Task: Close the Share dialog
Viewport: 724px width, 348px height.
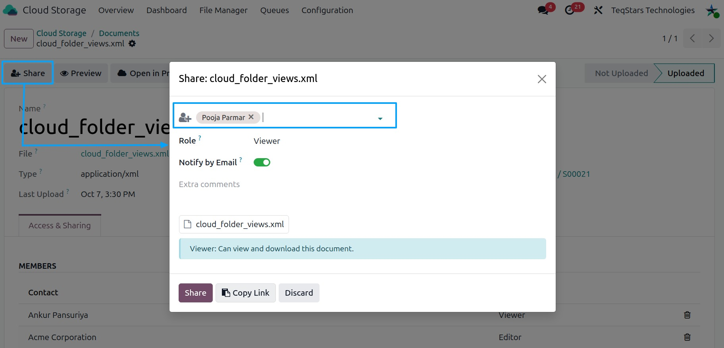Action: click(542, 79)
